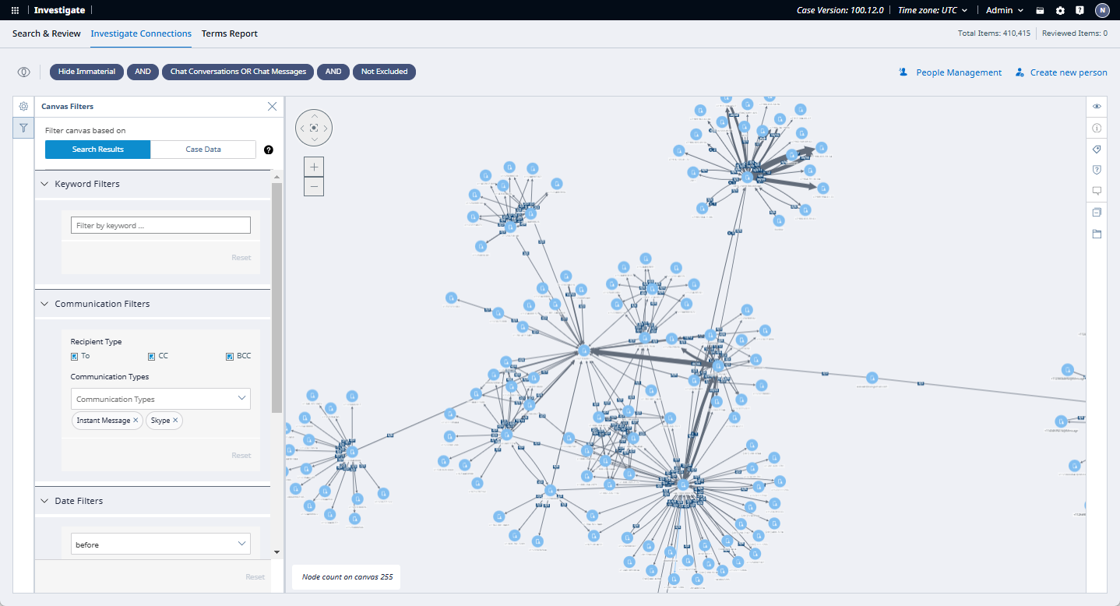Zoom out the canvas with minus button
The width and height of the screenshot is (1120, 606).
click(314, 187)
